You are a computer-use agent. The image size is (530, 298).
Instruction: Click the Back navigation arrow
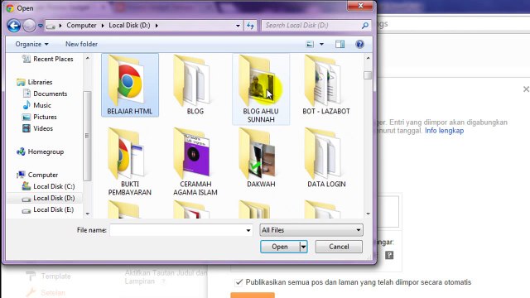coord(14,26)
